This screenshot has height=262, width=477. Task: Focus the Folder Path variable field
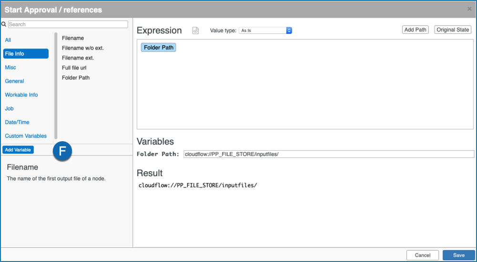[x=329, y=154]
